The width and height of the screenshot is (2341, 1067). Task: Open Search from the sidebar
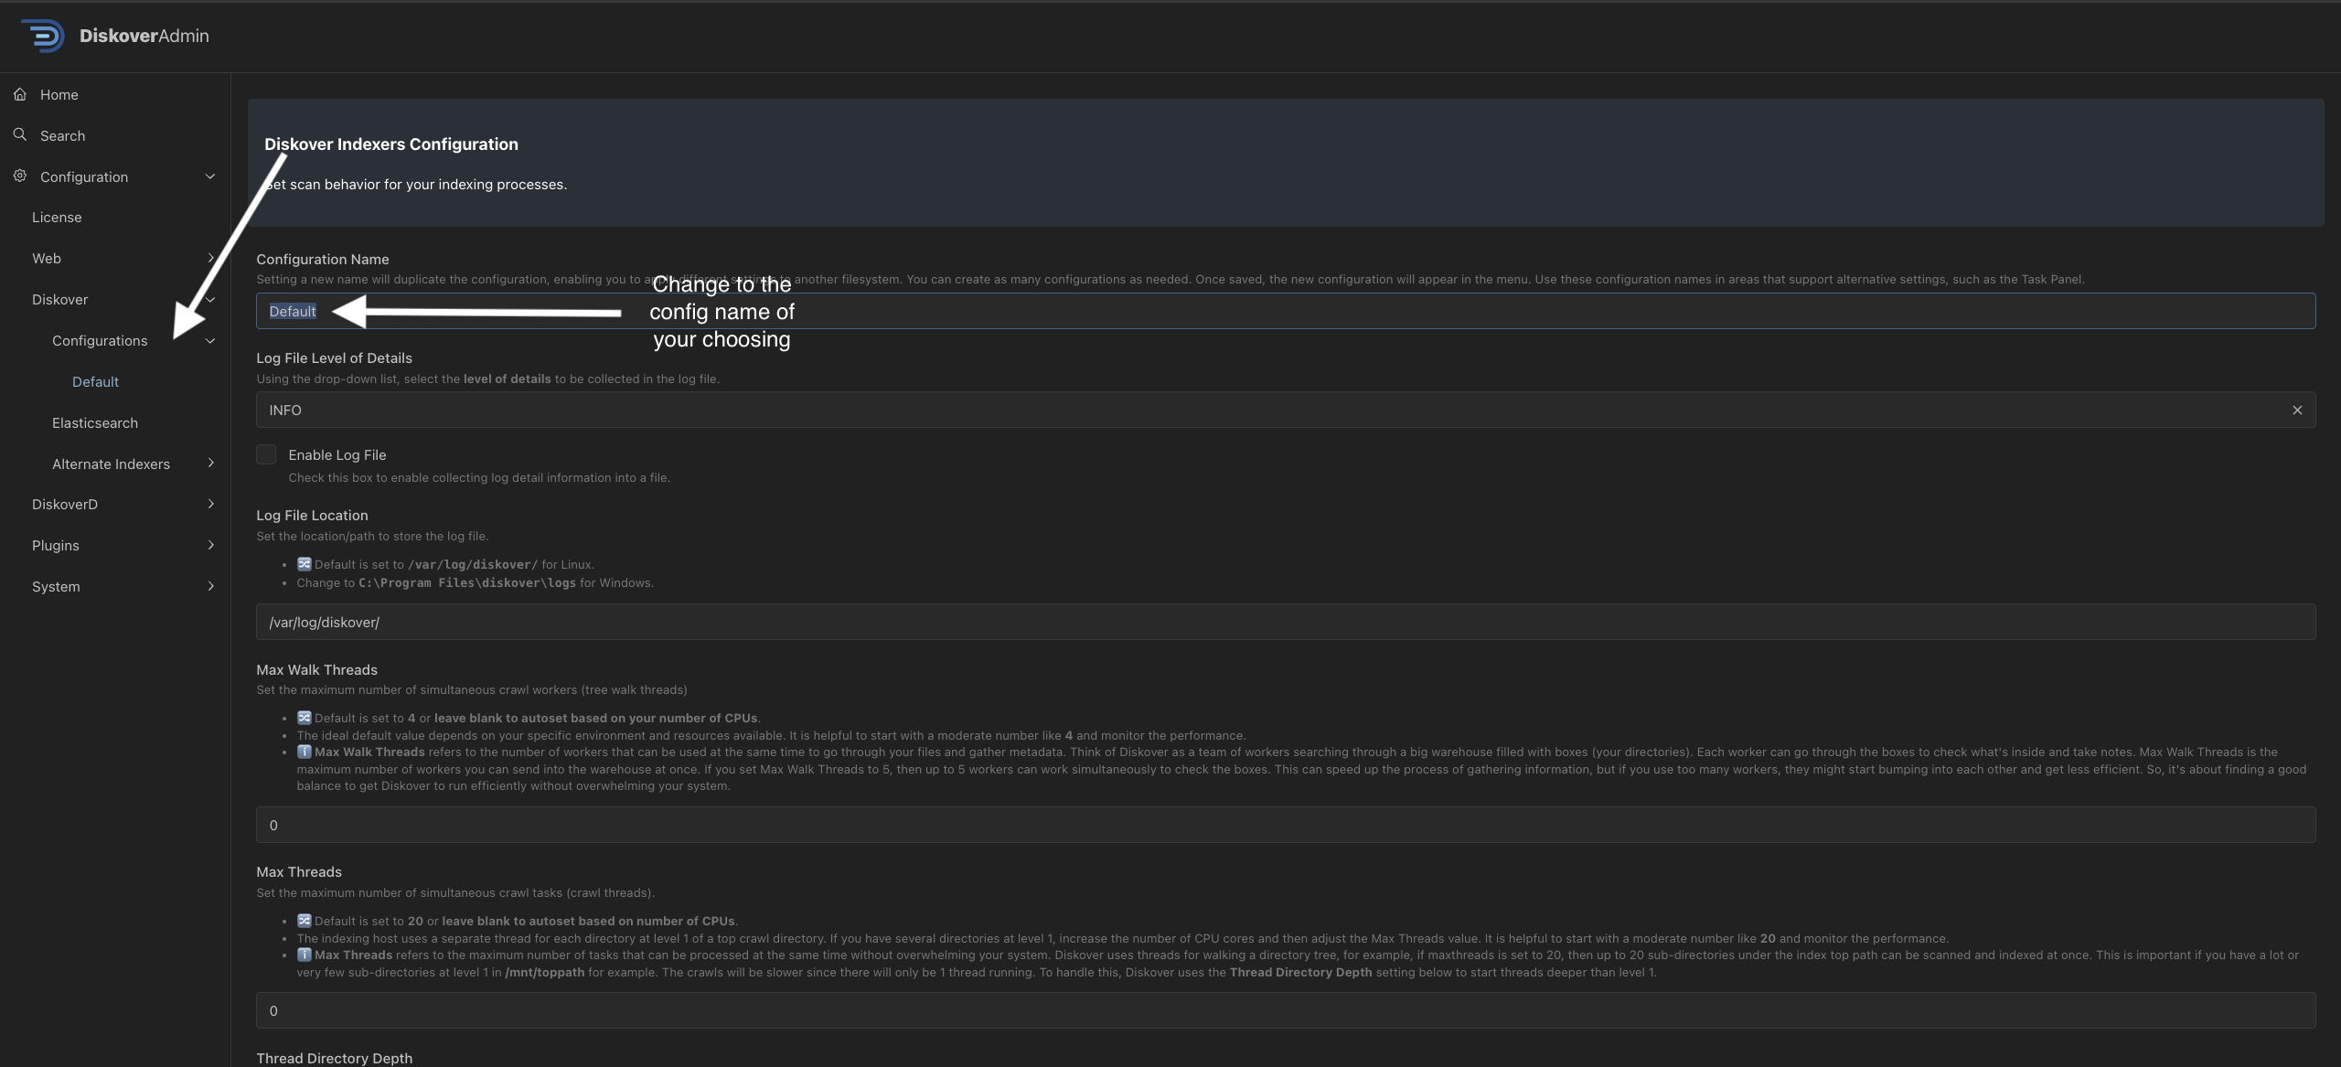[x=62, y=135]
